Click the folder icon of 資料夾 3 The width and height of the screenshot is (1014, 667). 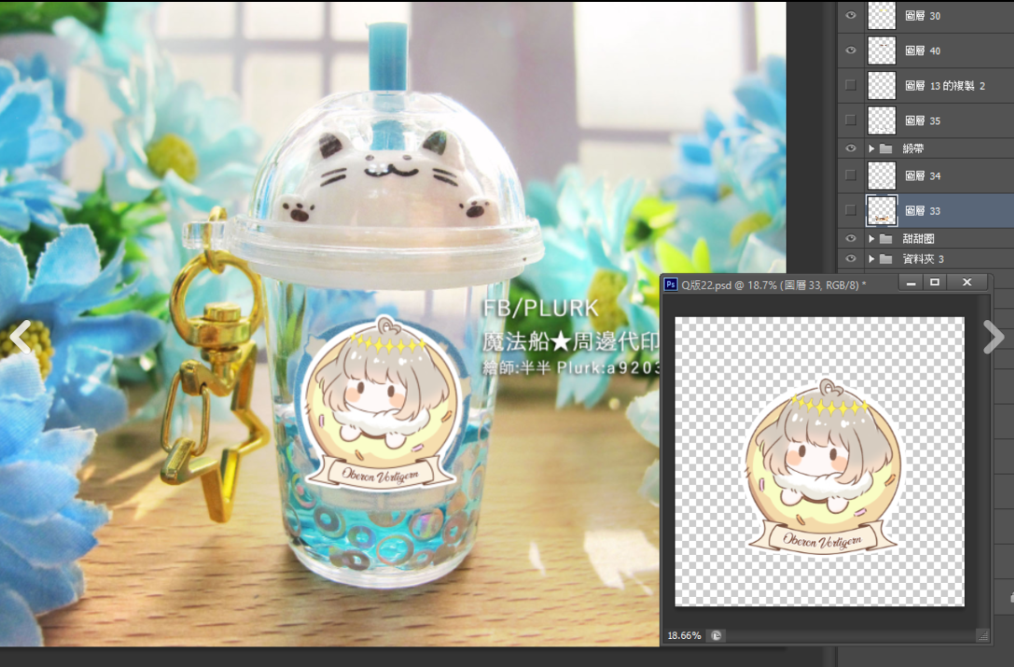click(886, 259)
